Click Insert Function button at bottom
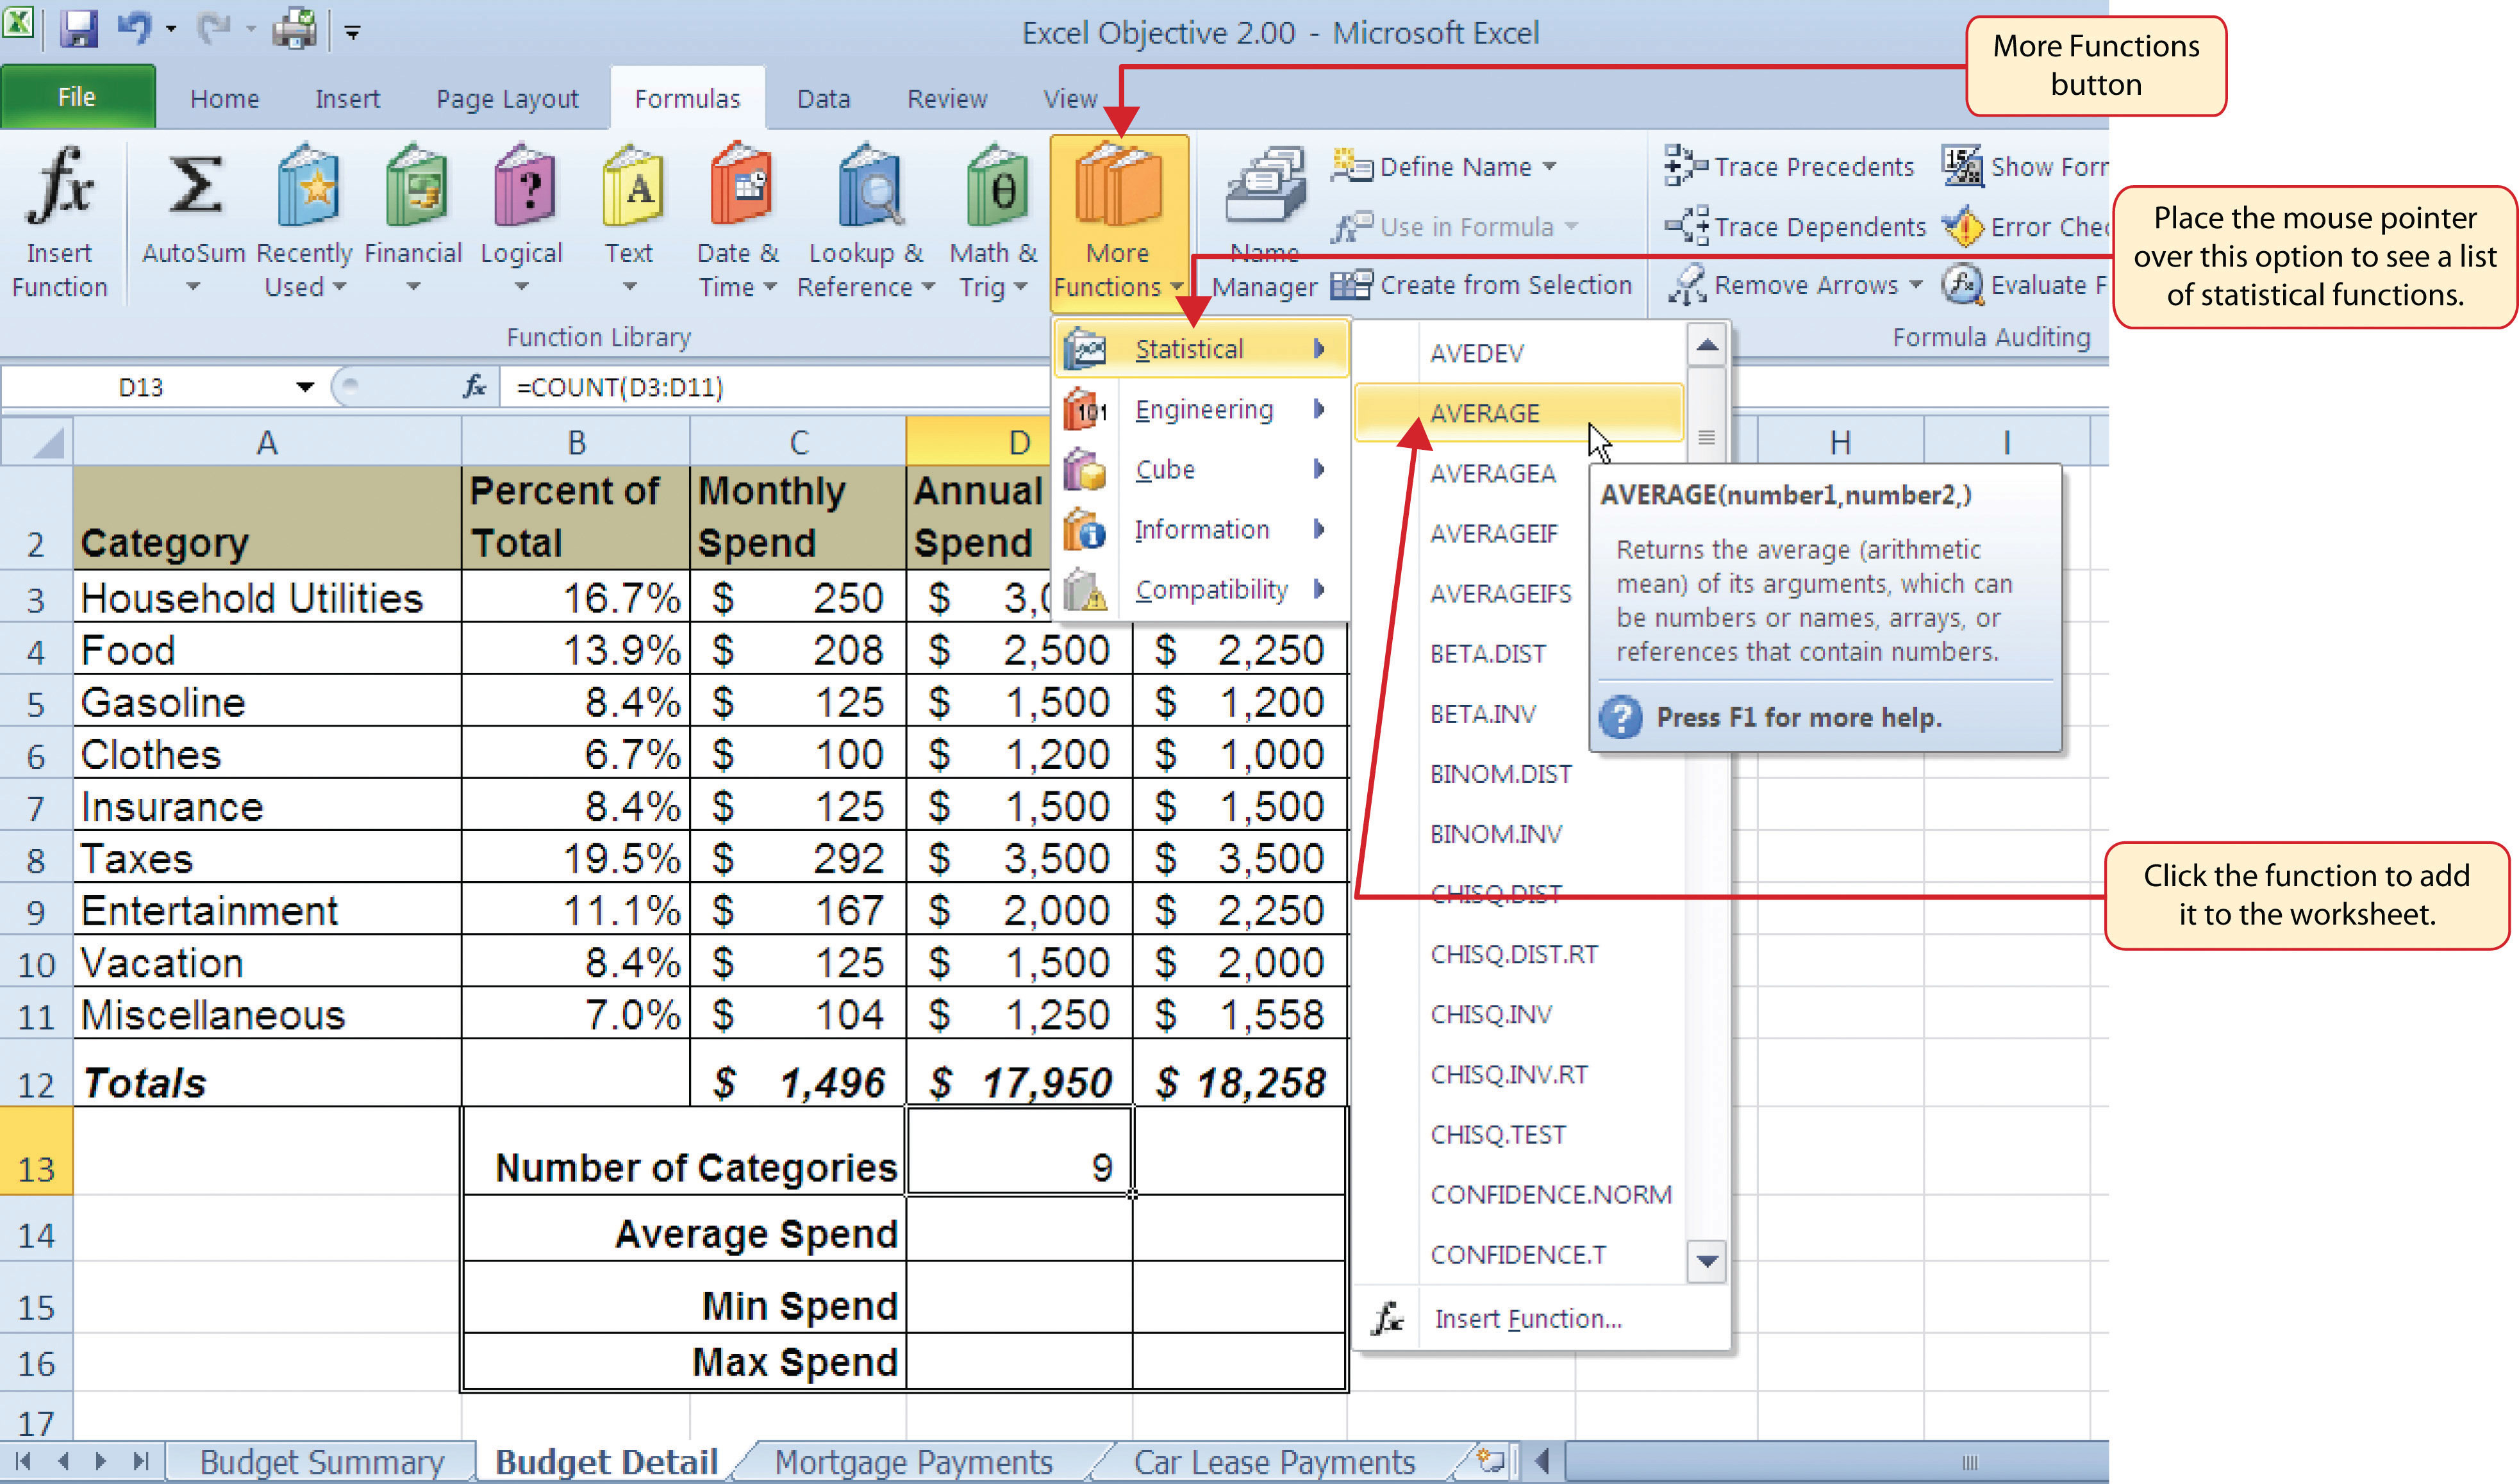Screen dimensions: 2519x1484 click(x=1523, y=1316)
